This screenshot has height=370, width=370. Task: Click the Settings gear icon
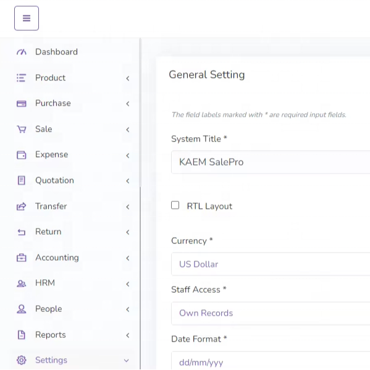pos(22,360)
